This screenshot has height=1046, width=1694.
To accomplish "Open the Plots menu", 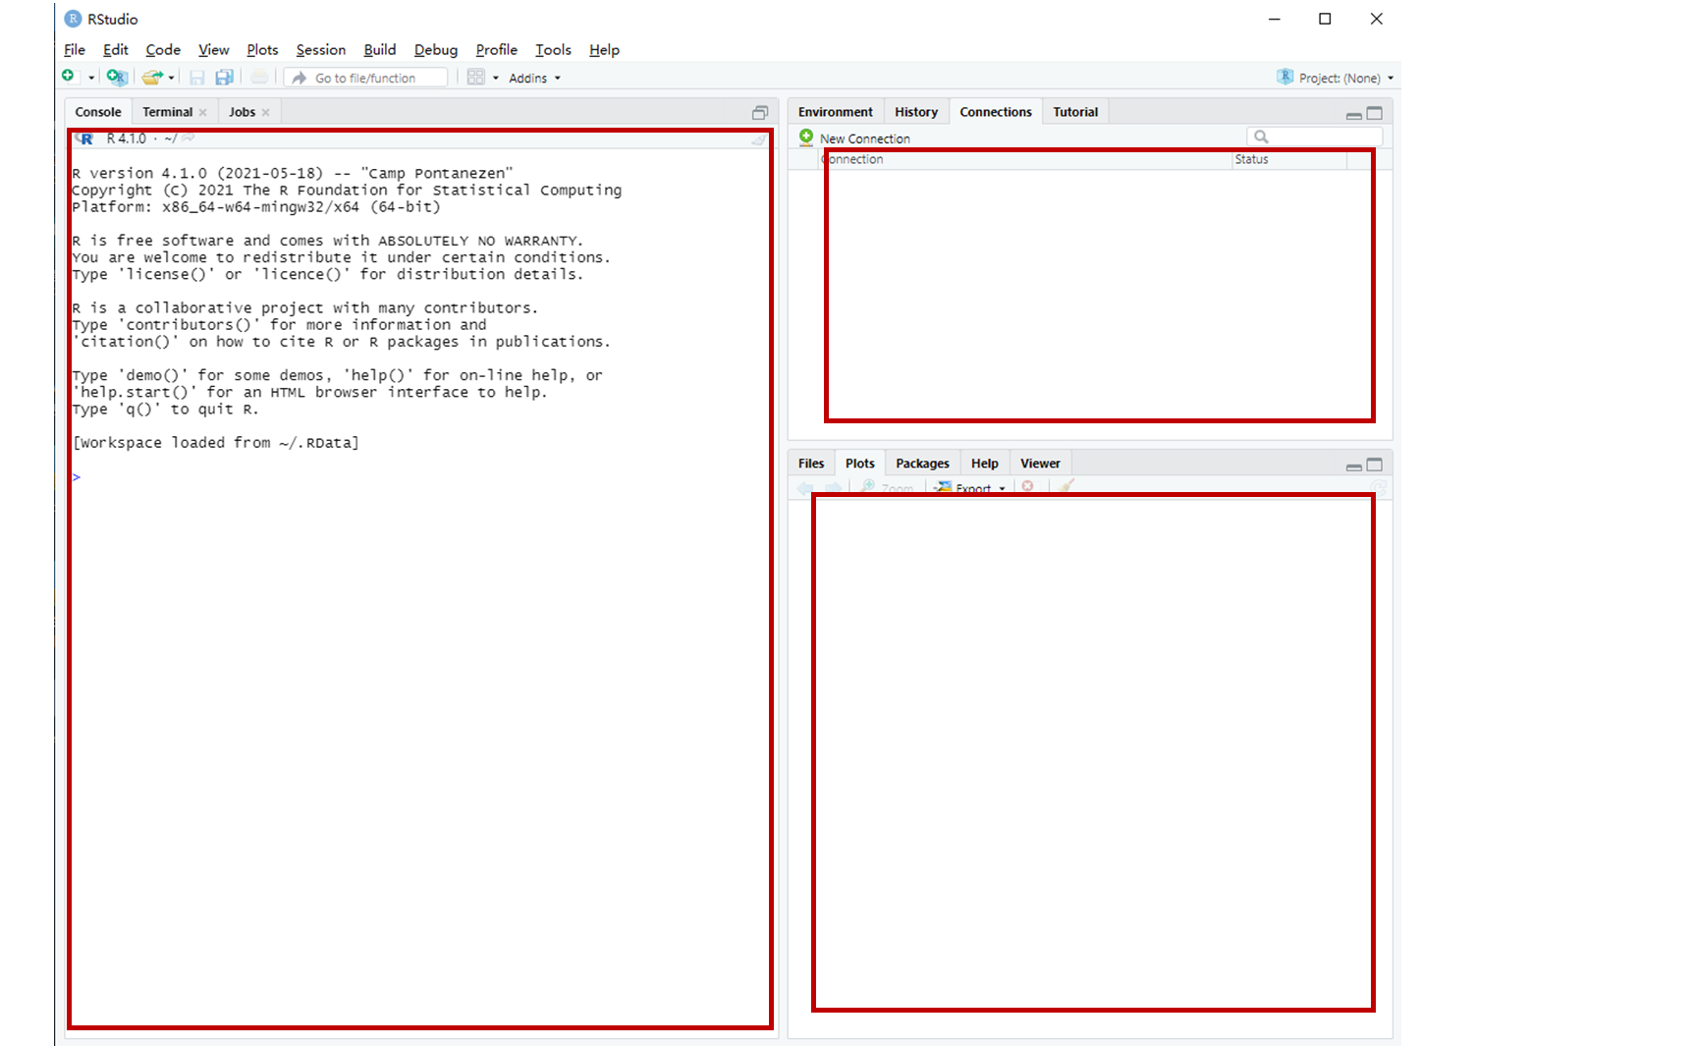I will point(262,50).
